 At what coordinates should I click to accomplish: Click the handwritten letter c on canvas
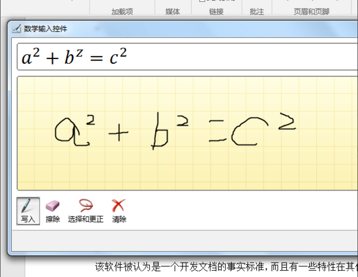coord(249,131)
